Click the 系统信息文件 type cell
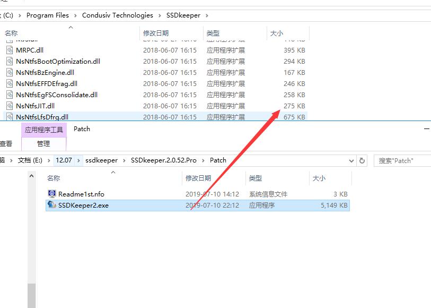 point(268,194)
